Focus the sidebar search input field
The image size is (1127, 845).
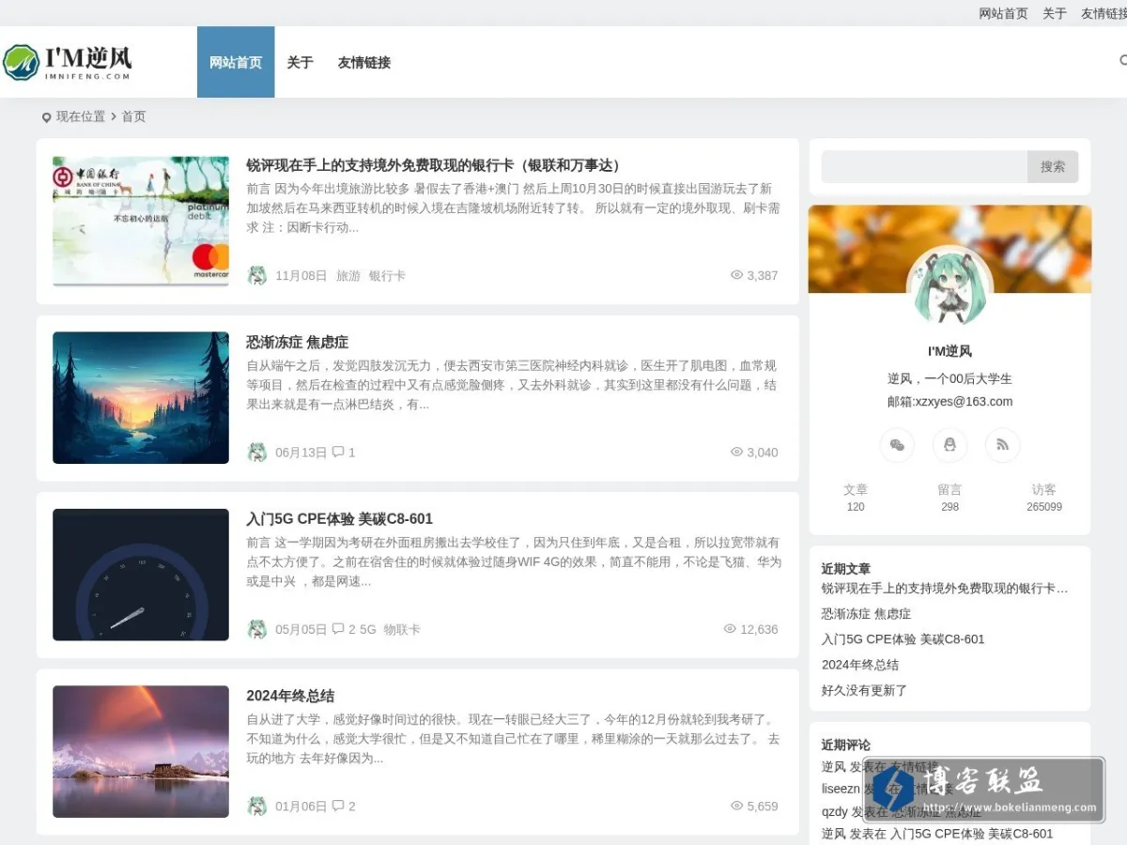click(924, 166)
